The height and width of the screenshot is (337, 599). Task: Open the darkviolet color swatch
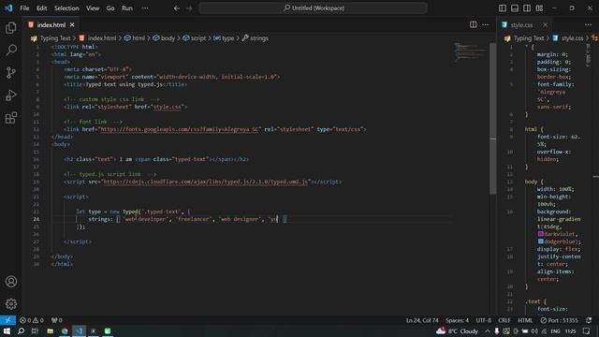pos(541,234)
